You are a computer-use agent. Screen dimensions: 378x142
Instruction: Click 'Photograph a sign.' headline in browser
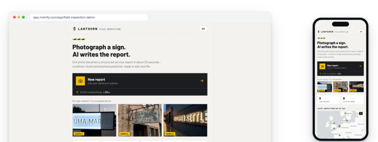[x=99, y=47]
